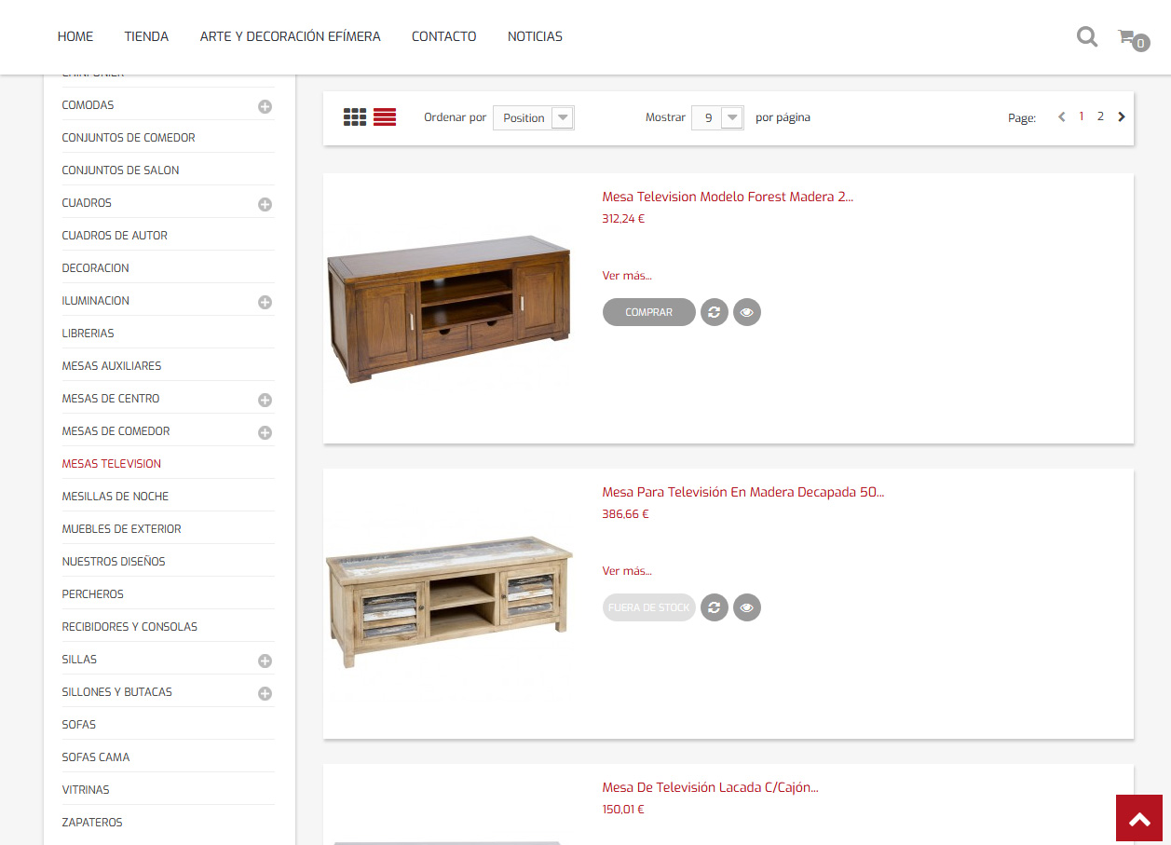Select VITRINAS category
The image size is (1171, 845).
click(86, 790)
